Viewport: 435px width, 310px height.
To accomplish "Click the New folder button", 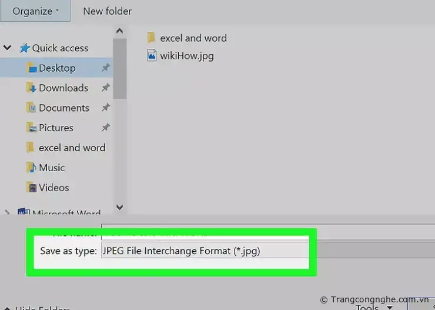I will tap(107, 11).
